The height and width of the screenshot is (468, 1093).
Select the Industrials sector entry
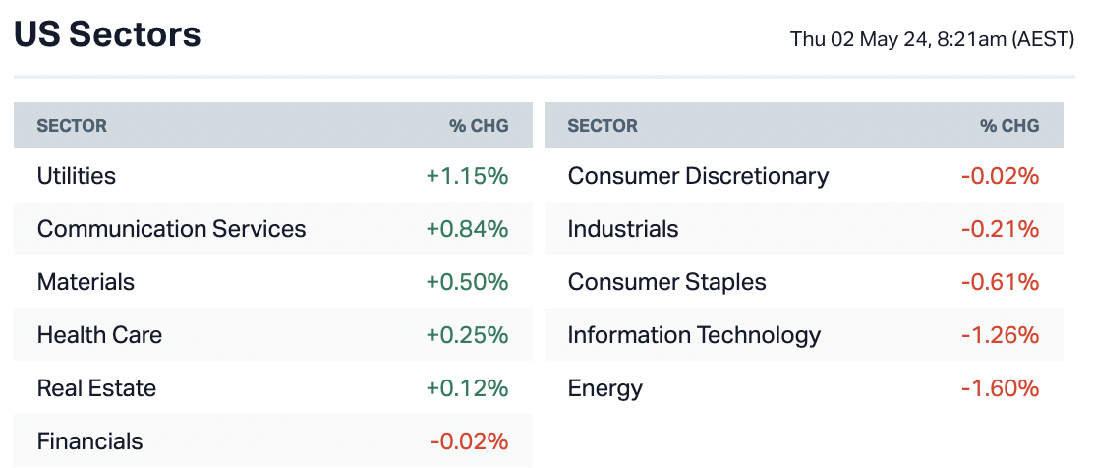(623, 229)
